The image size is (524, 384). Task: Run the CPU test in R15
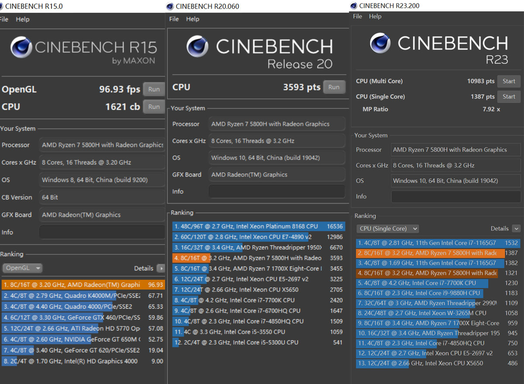tap(154, 107)
